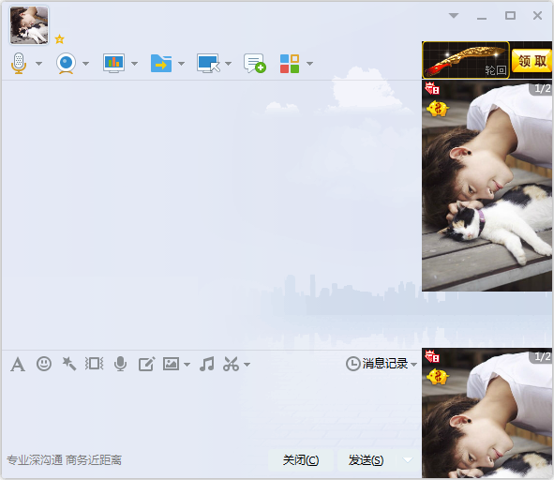Send window shake nudge icon
Image resolution: width=554 pixels, height=480 pixels.
[95, 364]
